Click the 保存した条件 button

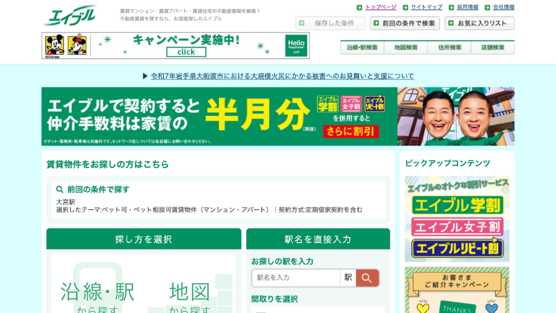click(330, 23)
